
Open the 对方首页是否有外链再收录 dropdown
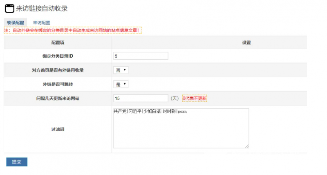pos(121,70)
